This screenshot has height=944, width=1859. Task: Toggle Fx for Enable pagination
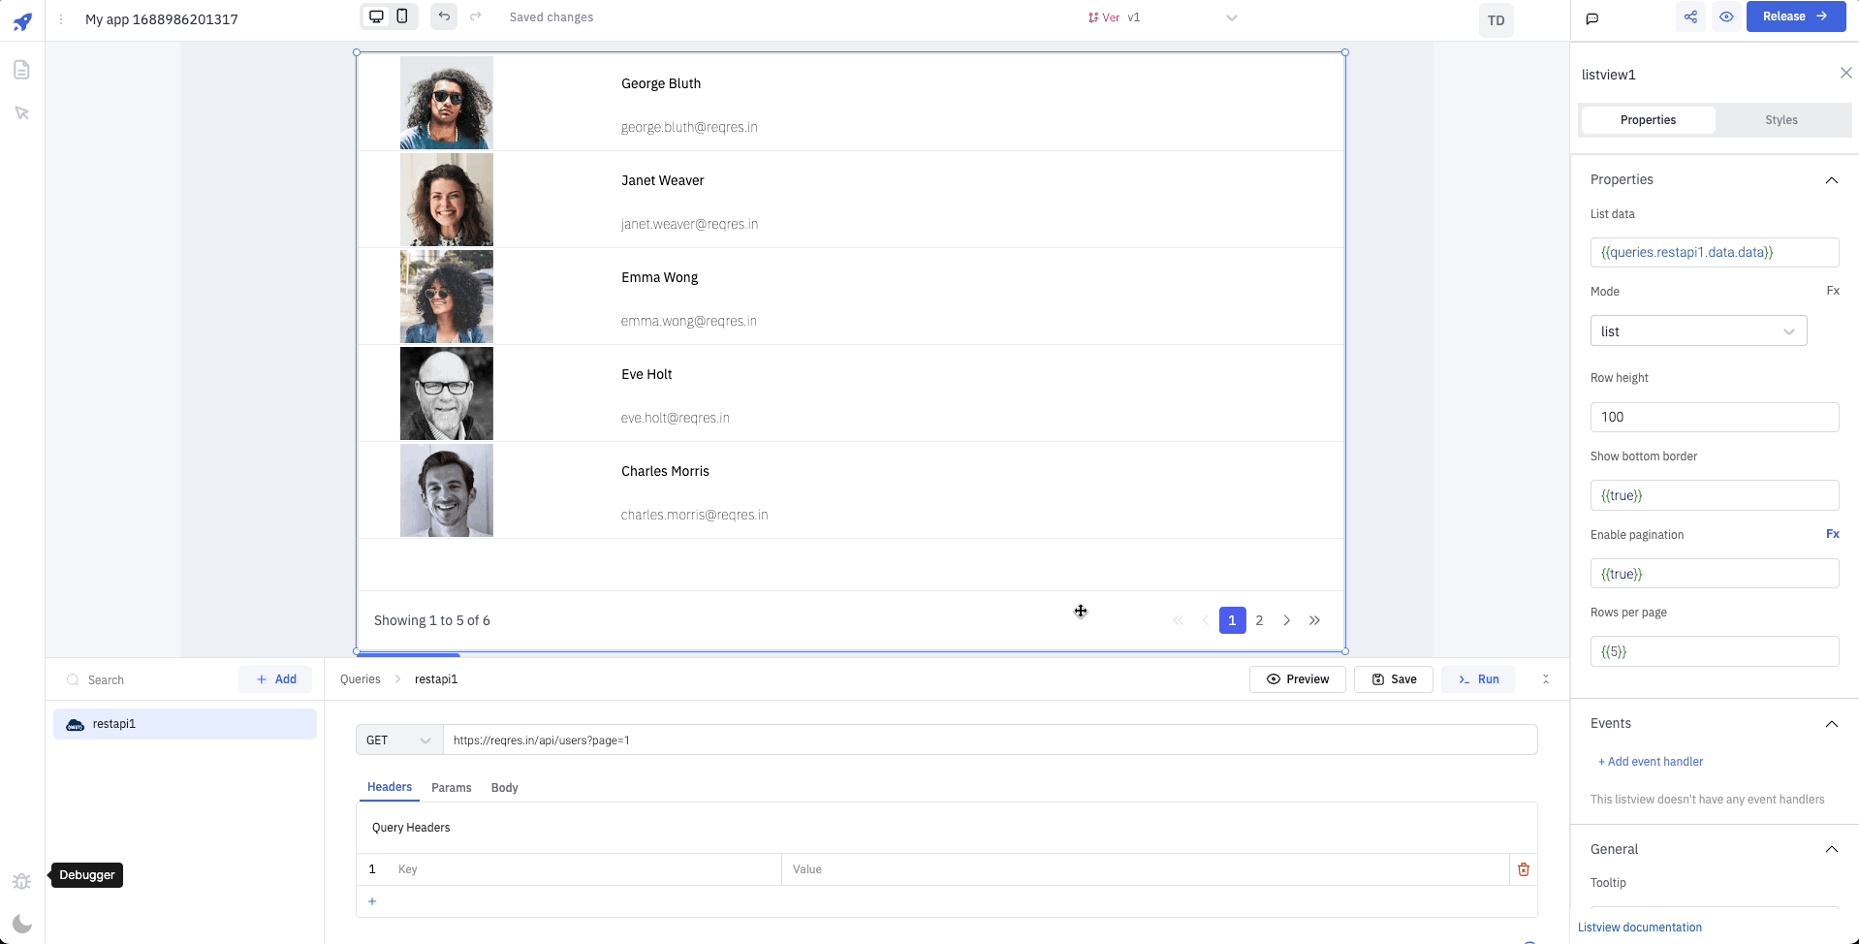(1832, 534)
